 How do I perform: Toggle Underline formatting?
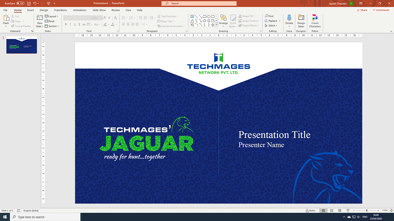pyautogui.click(x=75, y=25)
